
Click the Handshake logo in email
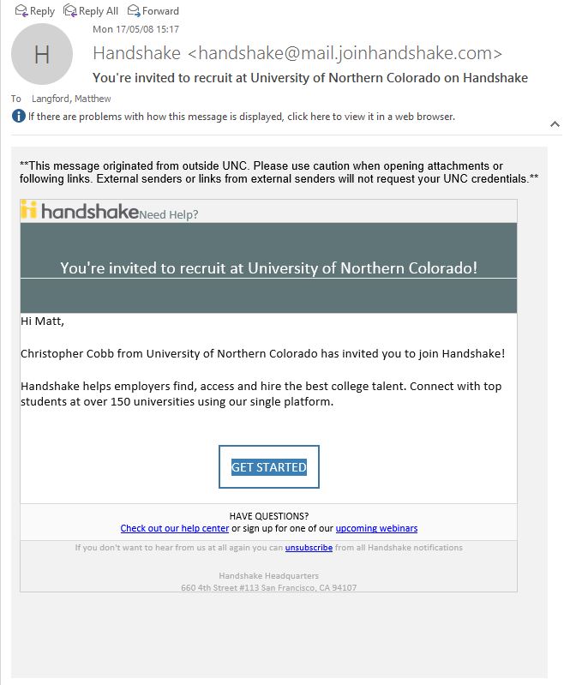pyautogui.click(x=80, y=211)
